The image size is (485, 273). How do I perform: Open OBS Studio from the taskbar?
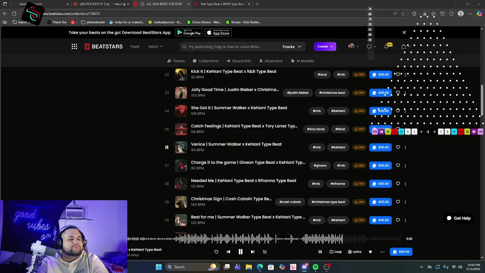pos(327,267)
